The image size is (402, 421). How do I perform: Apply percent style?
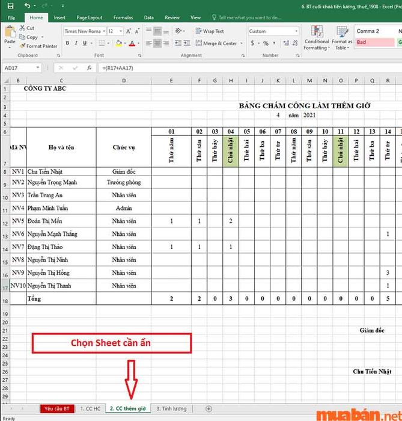266,43
